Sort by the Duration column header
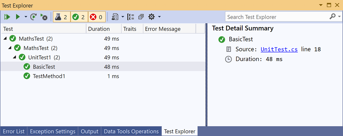 click(104, 29)
